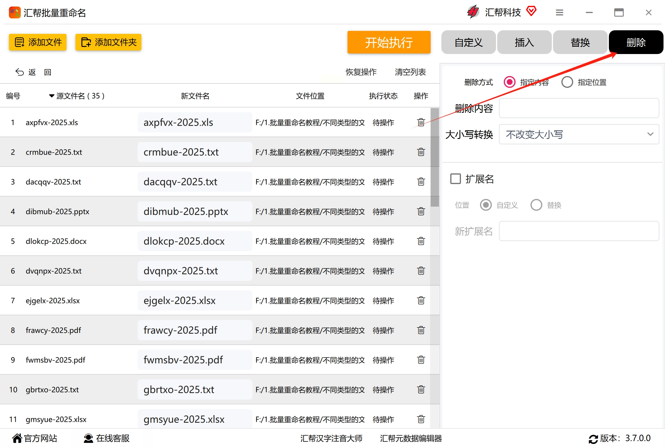The width and height of the screenshot is (665, 448).
Task: Click the version refresh icon
Action: tap(593, 439)
